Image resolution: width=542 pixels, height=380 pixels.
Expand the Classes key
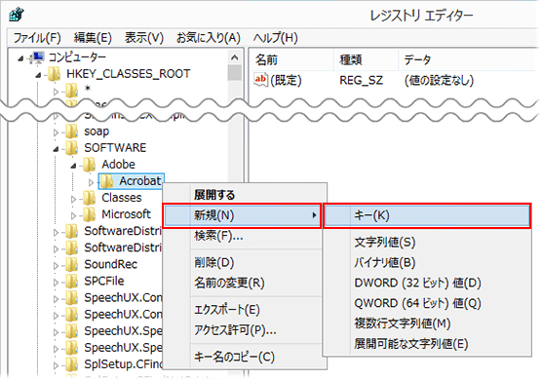(x=74, y=199)
